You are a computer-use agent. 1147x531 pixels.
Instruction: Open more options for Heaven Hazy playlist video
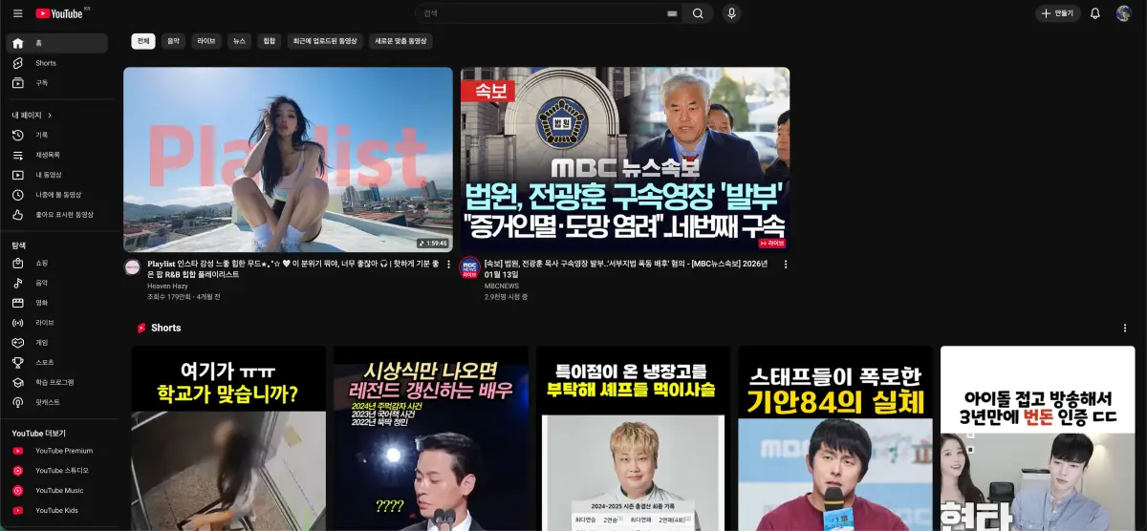(x=448, y=265)
